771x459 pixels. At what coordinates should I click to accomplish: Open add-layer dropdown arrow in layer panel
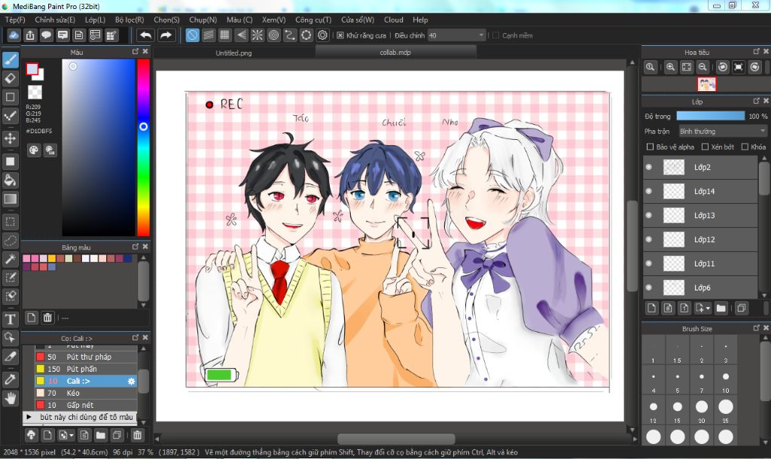pyautogui.click(x=708, y=308)
